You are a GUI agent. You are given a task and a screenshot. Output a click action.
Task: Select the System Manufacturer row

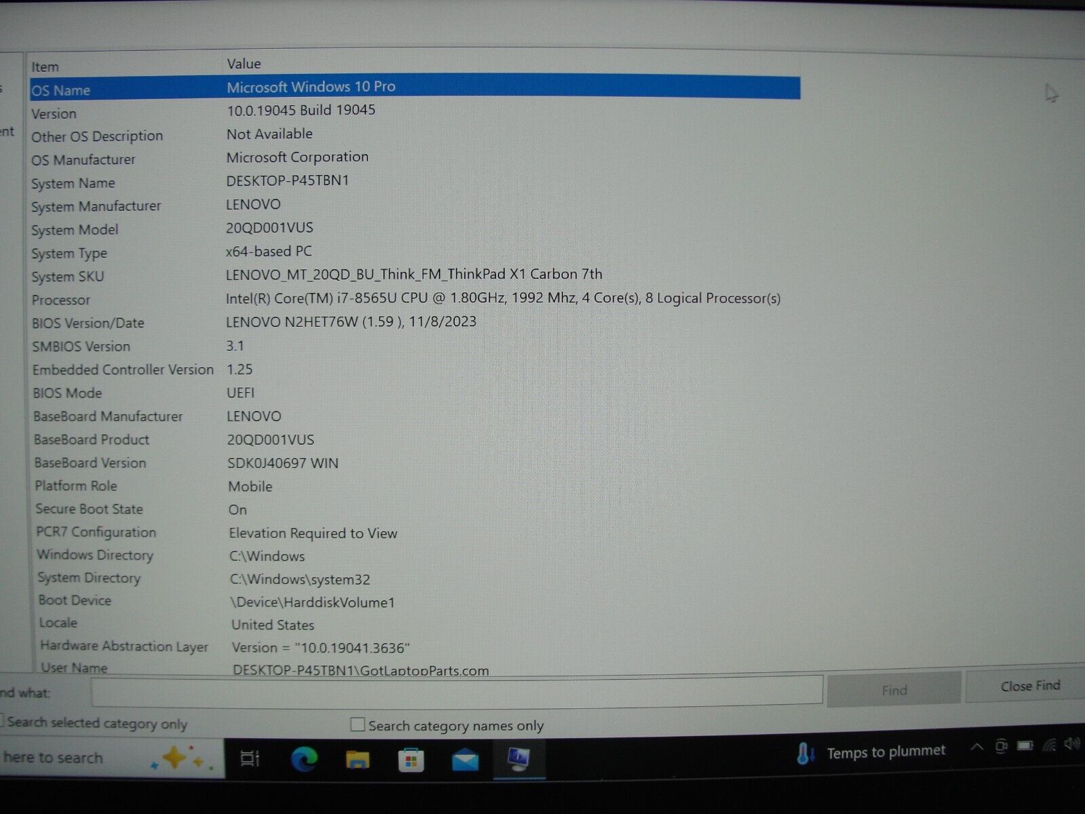96,206
